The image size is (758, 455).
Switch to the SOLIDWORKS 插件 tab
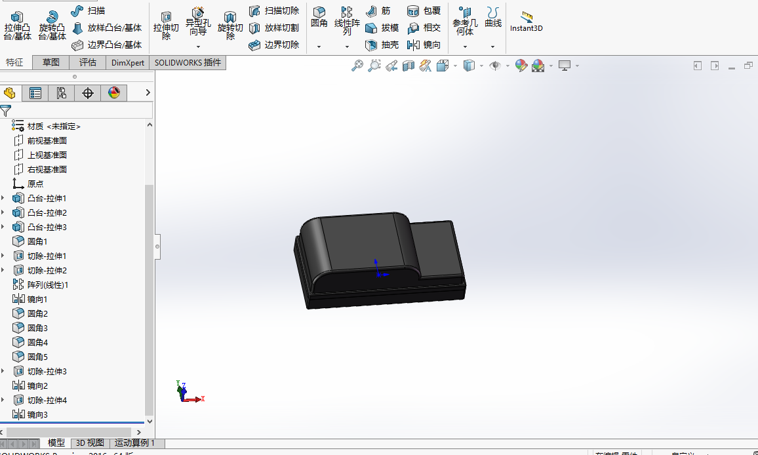(188, 62)
